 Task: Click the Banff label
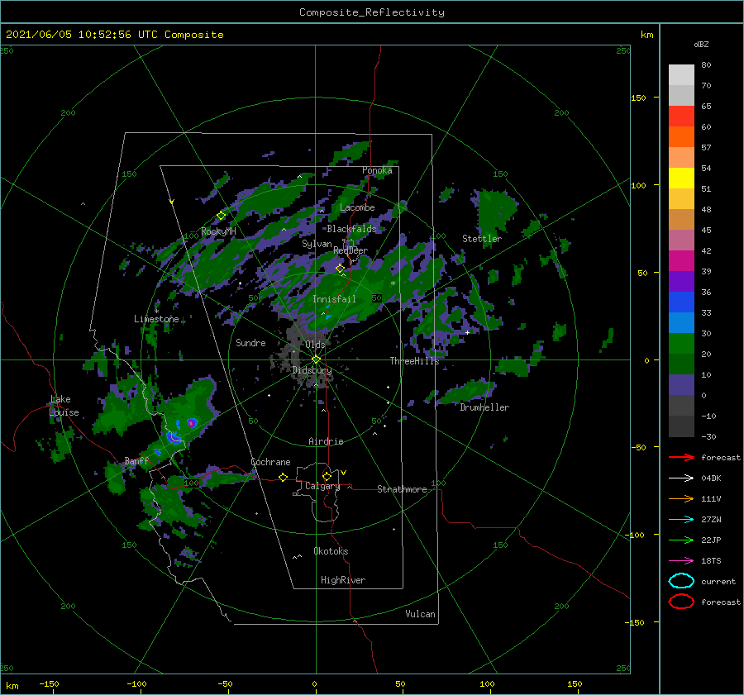tap(136, 460)
